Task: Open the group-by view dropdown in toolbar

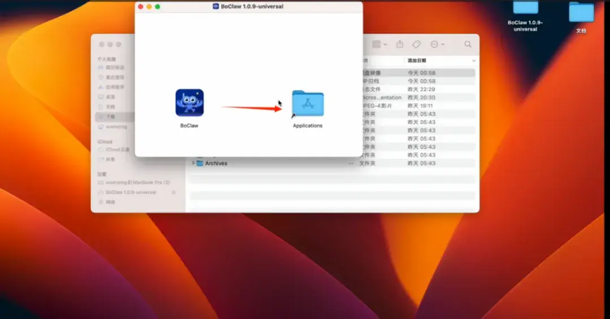Action: click(x=380, y=45)
